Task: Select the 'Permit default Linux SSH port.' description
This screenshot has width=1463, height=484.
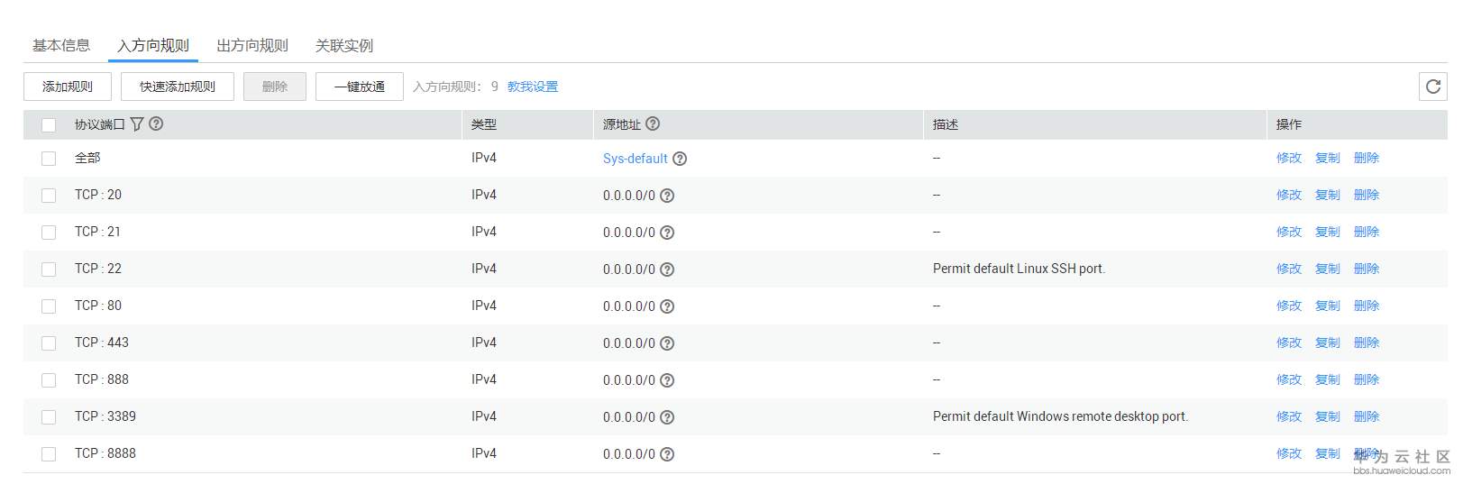Action: tap(1019, 269)
